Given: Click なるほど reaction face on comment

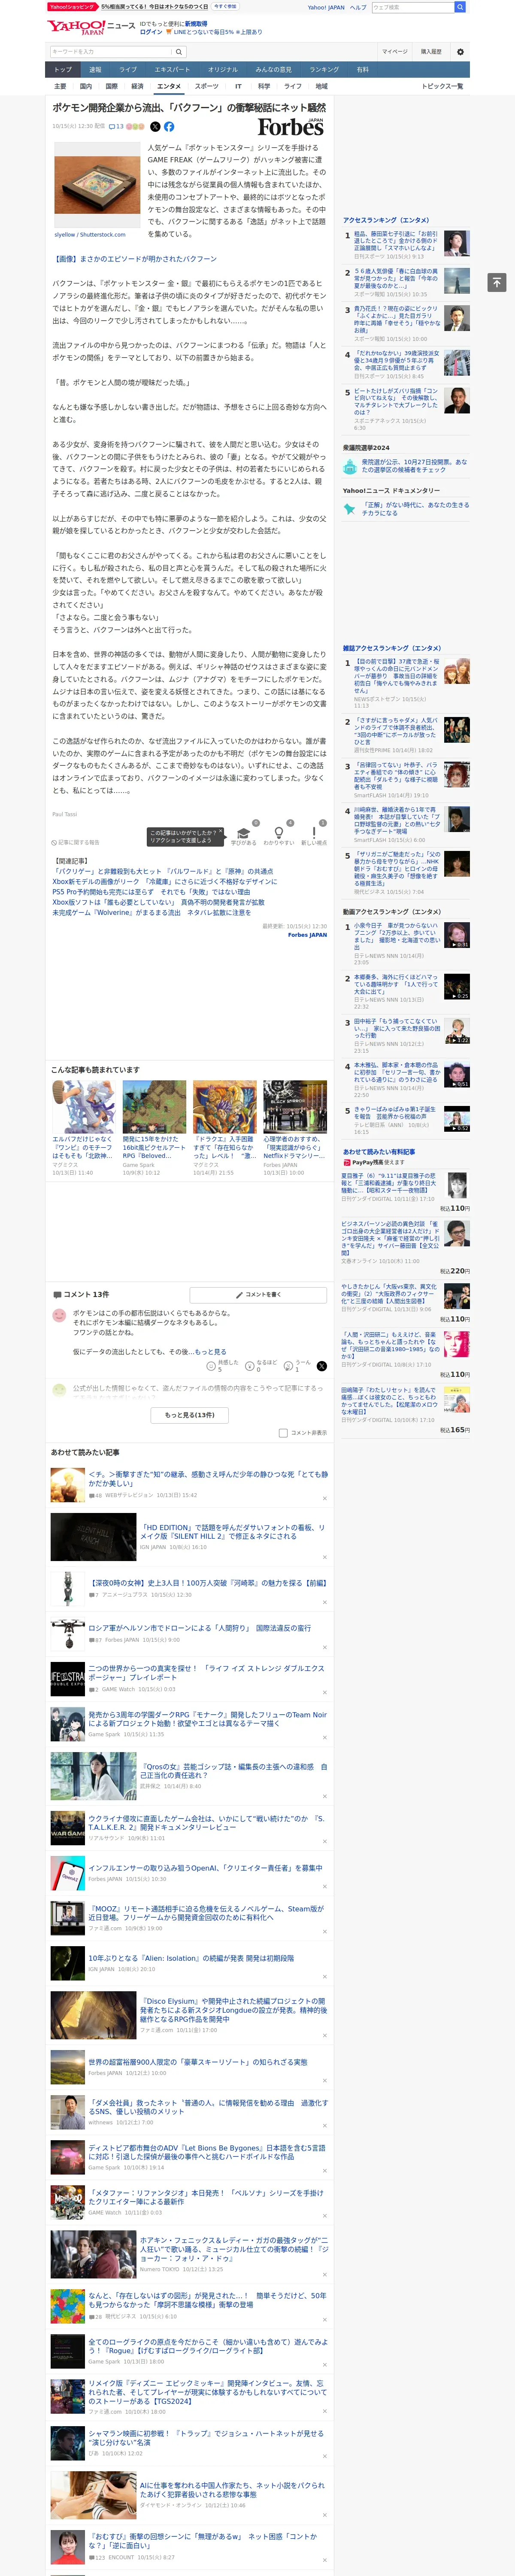Looking at the screenshot, I should pyautogui.click(x=250, y=1366).
